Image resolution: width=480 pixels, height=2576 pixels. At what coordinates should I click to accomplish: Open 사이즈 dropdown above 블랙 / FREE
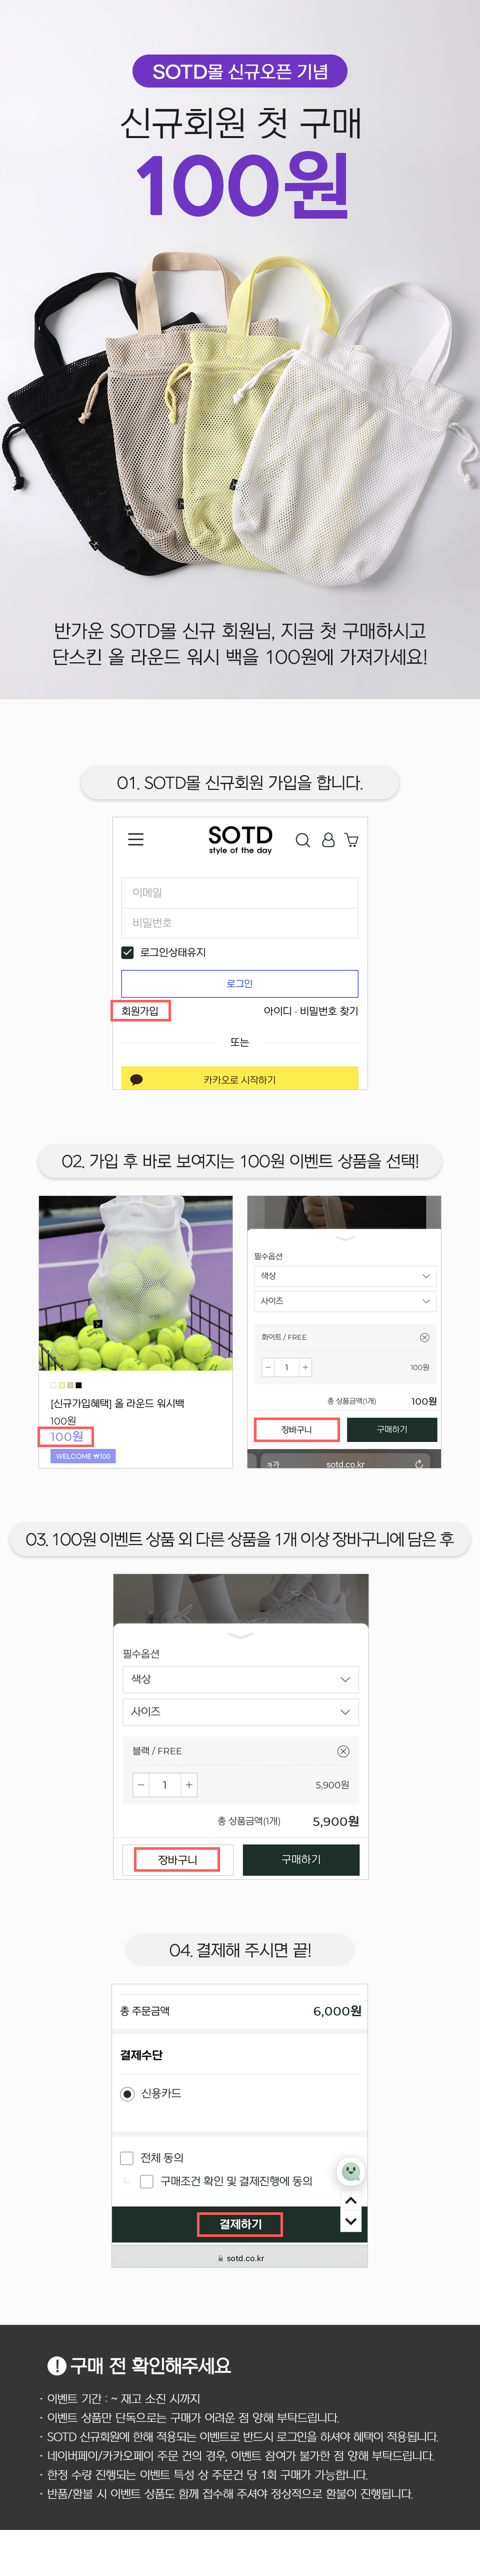[x=240, y=1712]
